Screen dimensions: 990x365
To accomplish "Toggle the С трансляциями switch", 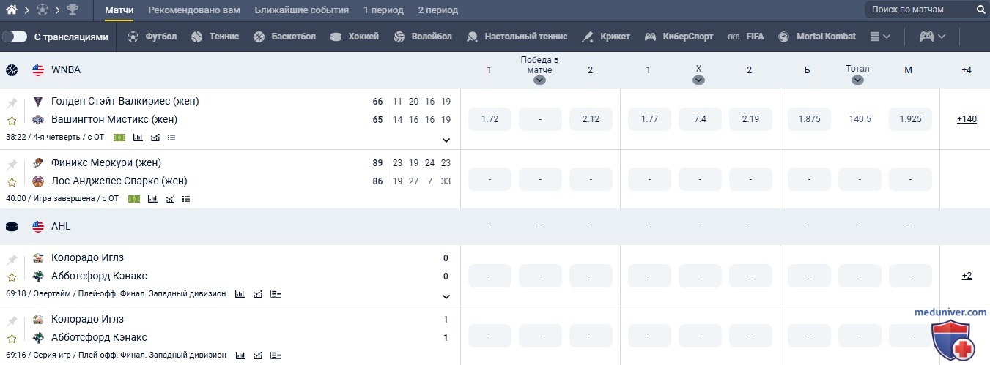I will [15, 37].
